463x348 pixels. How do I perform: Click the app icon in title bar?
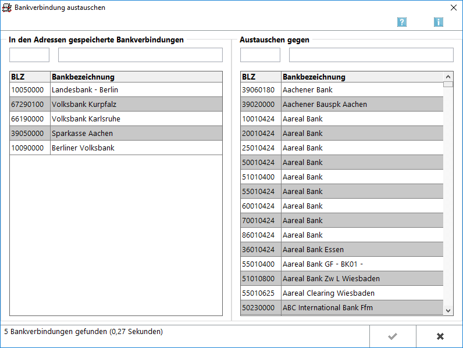[x=7, y=8]
